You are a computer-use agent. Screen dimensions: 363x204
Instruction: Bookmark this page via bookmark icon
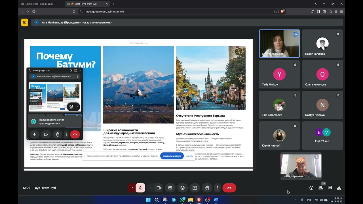pos(74,12)
